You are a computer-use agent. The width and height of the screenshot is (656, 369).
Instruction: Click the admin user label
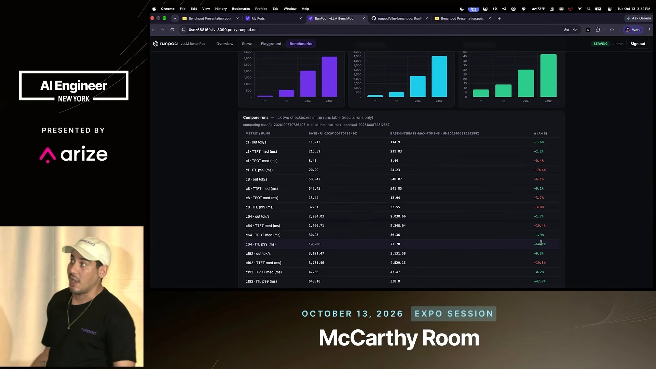click(x=618, y=44)
